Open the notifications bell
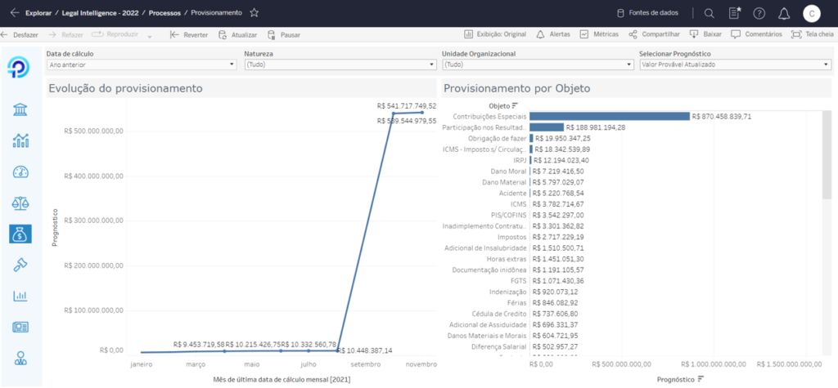 [783, 13]
